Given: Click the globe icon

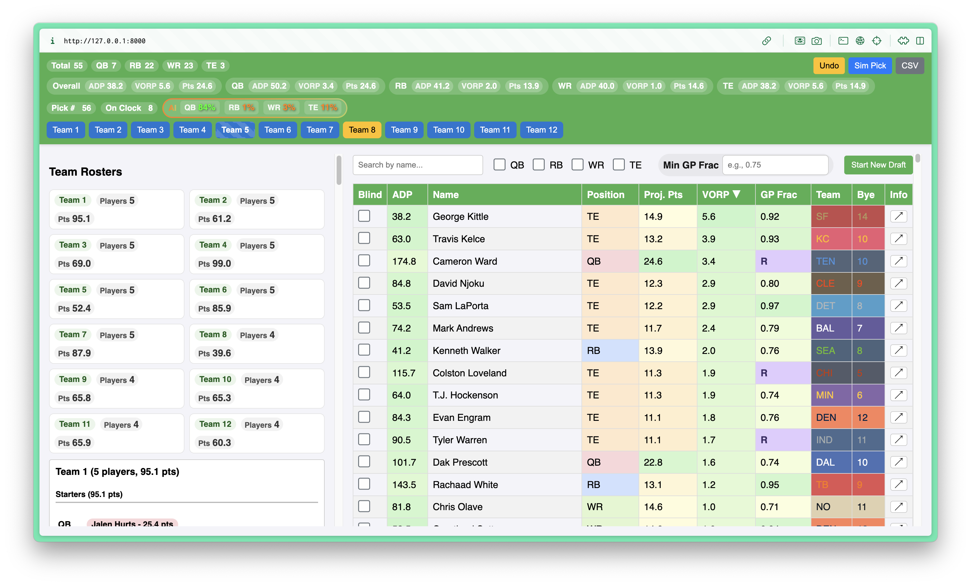Looking at the screenshot, I should tap(861, 41).
